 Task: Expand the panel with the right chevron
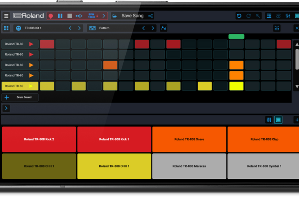[x=6, y=108]
